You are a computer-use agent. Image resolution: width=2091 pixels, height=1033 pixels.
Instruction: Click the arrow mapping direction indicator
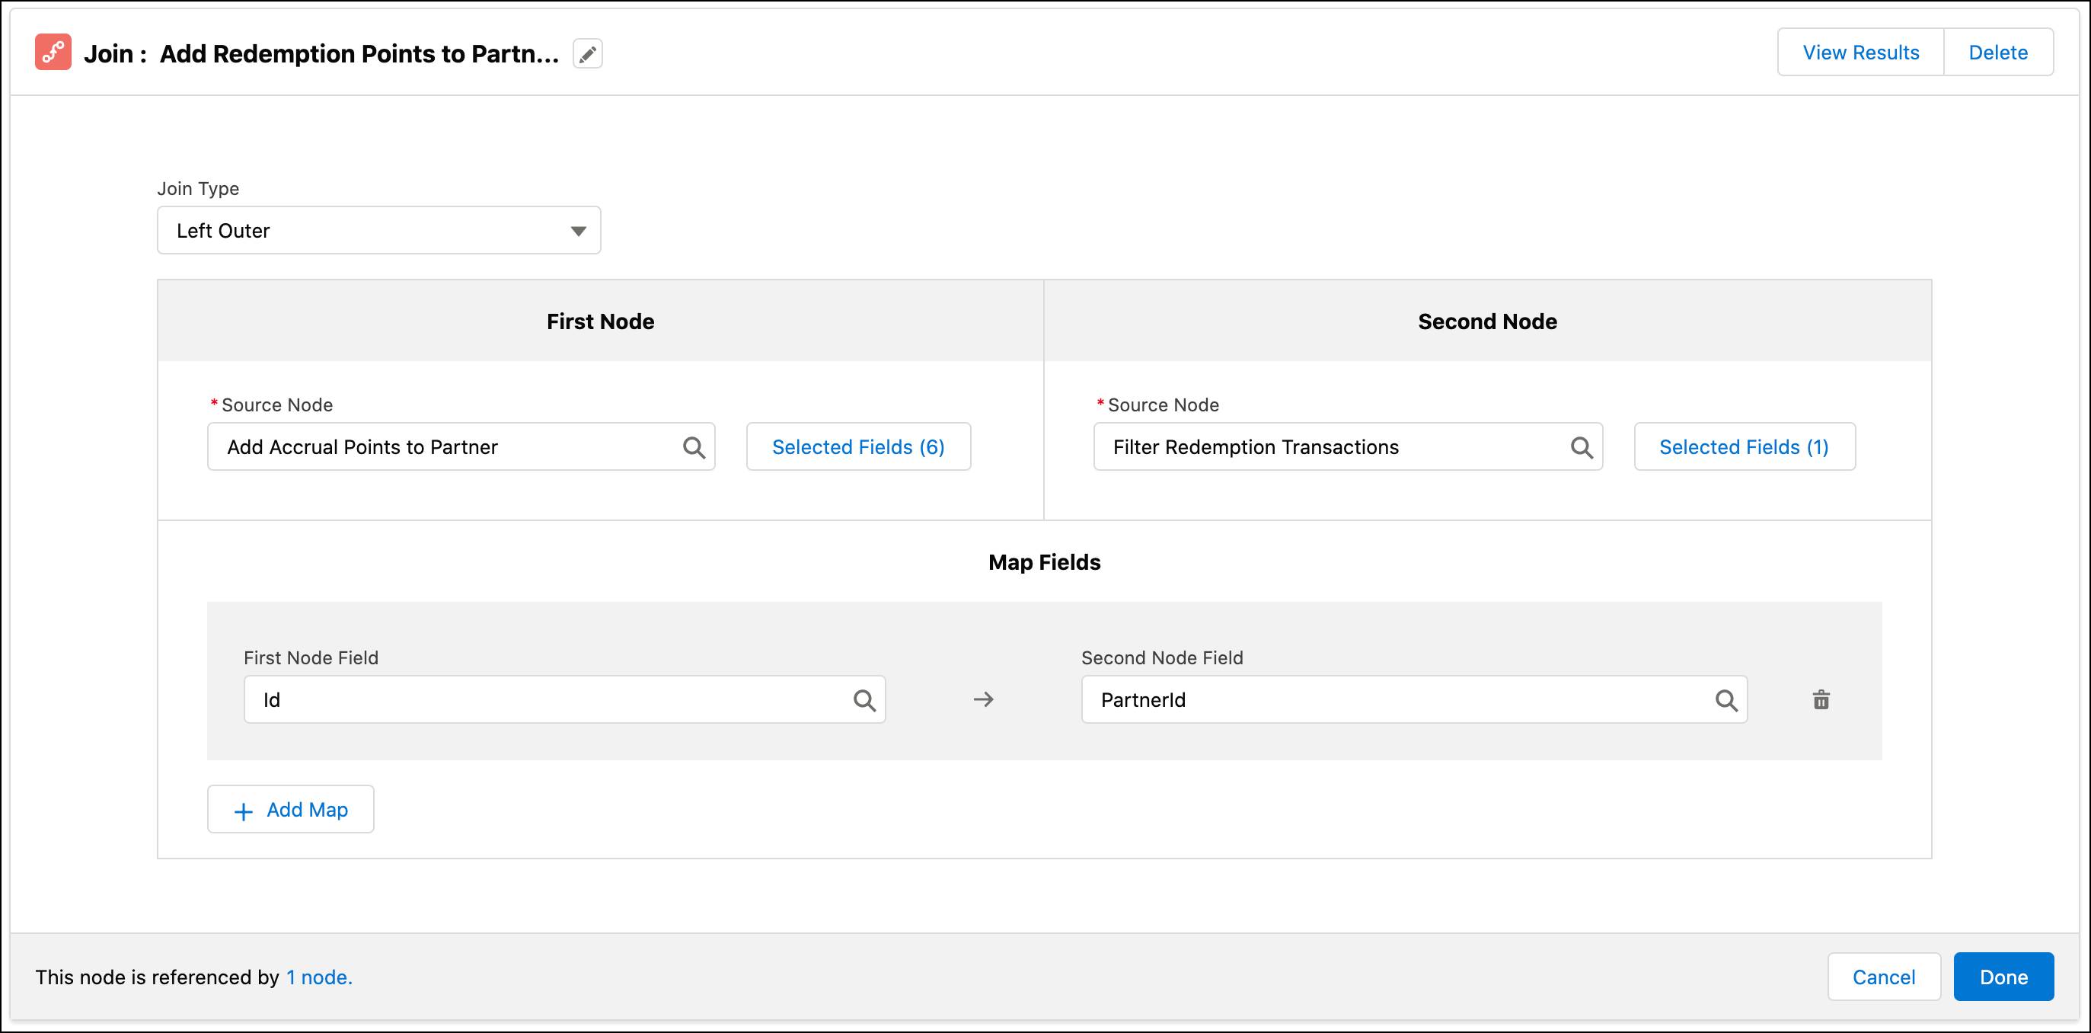click(982, 699)
